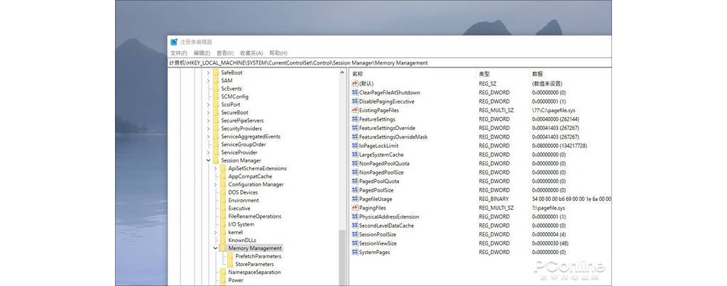The width and height of the screenshot is (727, 286).
Task: Expand the SecureBoot key
Action: click(209, 113)
